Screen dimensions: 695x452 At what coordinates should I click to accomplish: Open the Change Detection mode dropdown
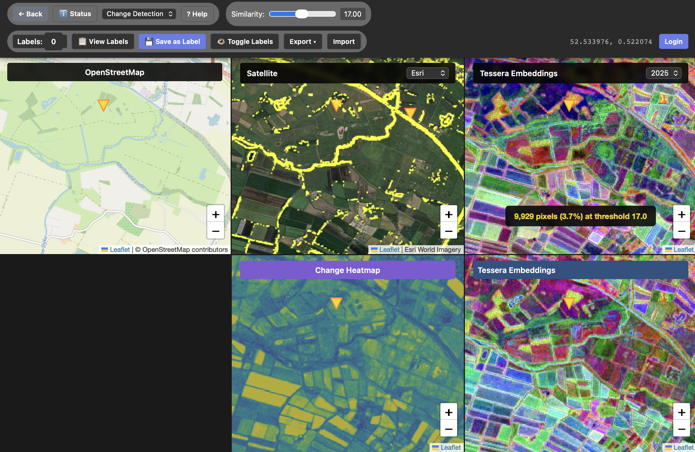click(139, 14)
